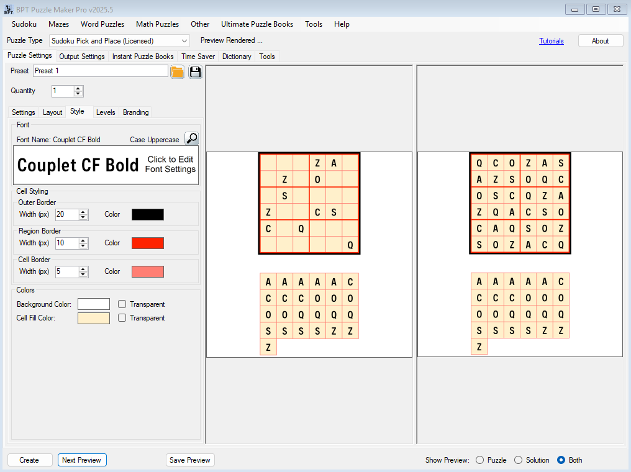The width and height of the screenshot is (631, 472).
Task: Enable Transparent for Cell Fill Color
Action: tap(122, 317)
